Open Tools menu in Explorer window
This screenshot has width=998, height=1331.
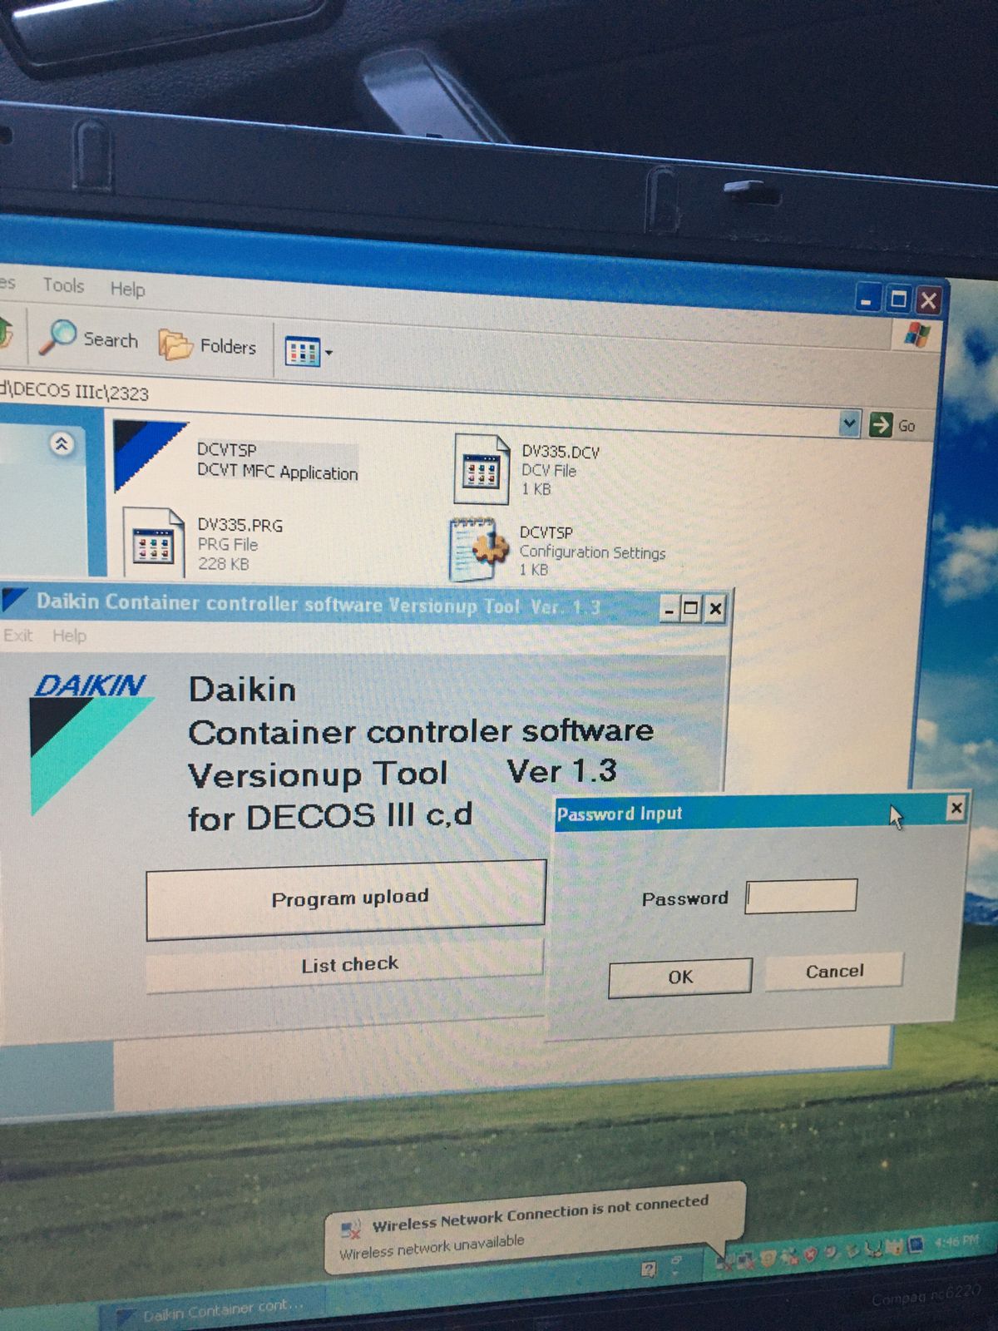click(63, 285)
